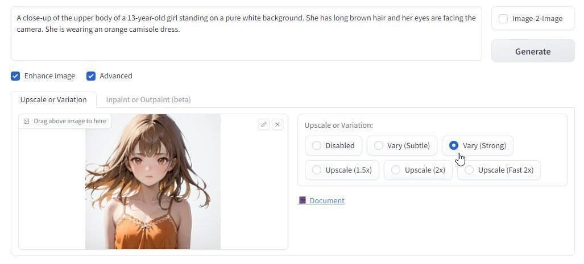Click the pencil edit icon on image
This screenshot has height=264, width=584.
pos(264,124)
